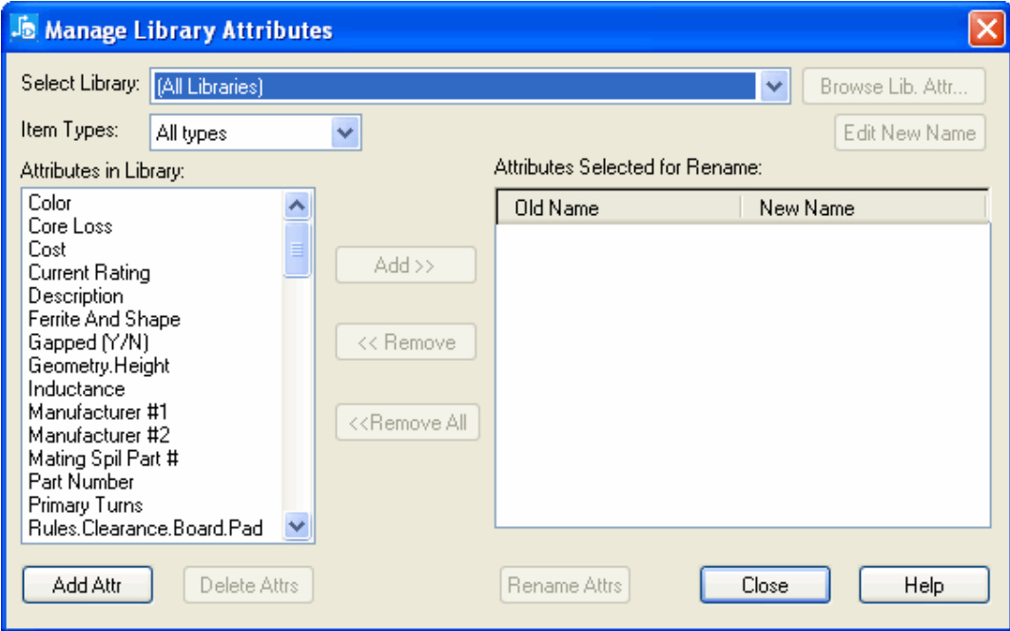Expand the Item Types combo box
Screen dimensions: 1010x631
click(345, 133)
